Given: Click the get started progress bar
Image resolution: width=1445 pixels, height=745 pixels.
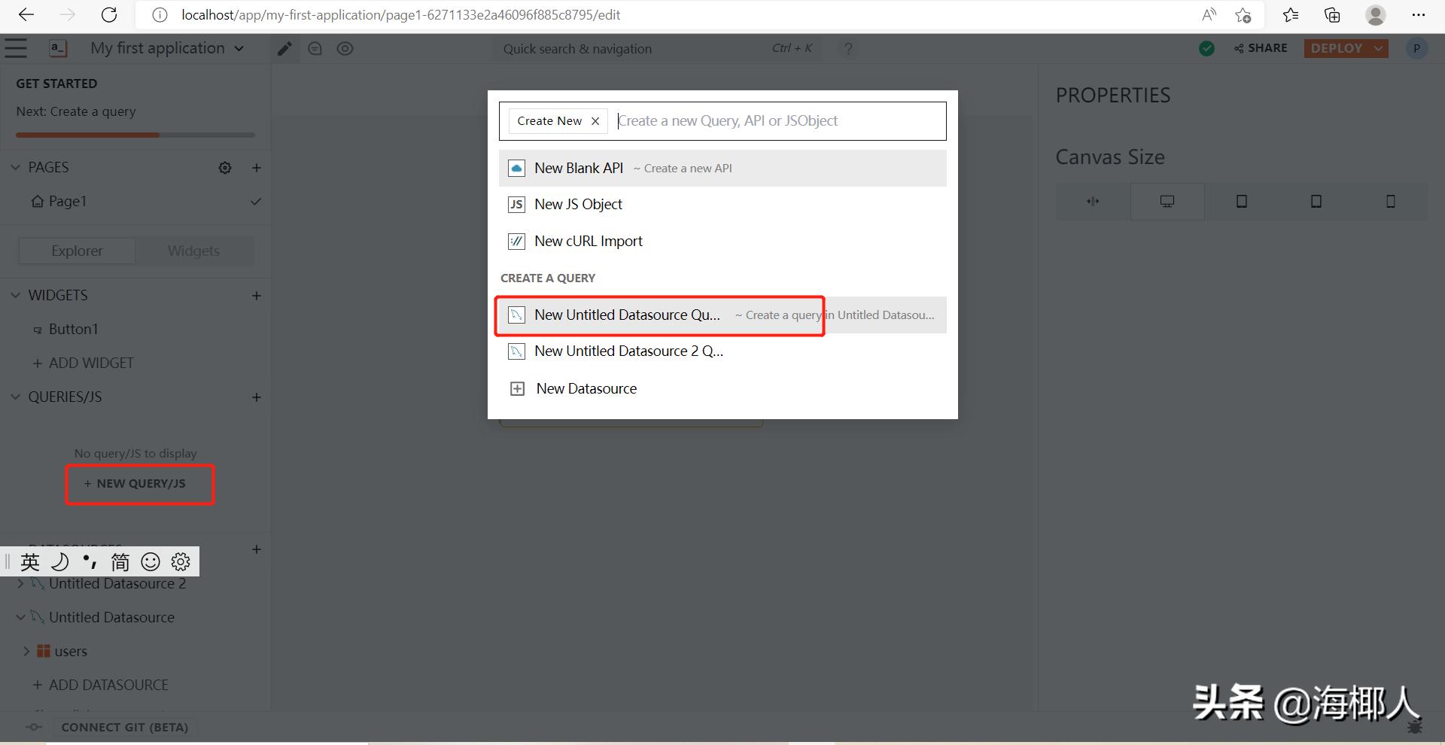Looking at the screenshot, I should click(x=135, y=135).
